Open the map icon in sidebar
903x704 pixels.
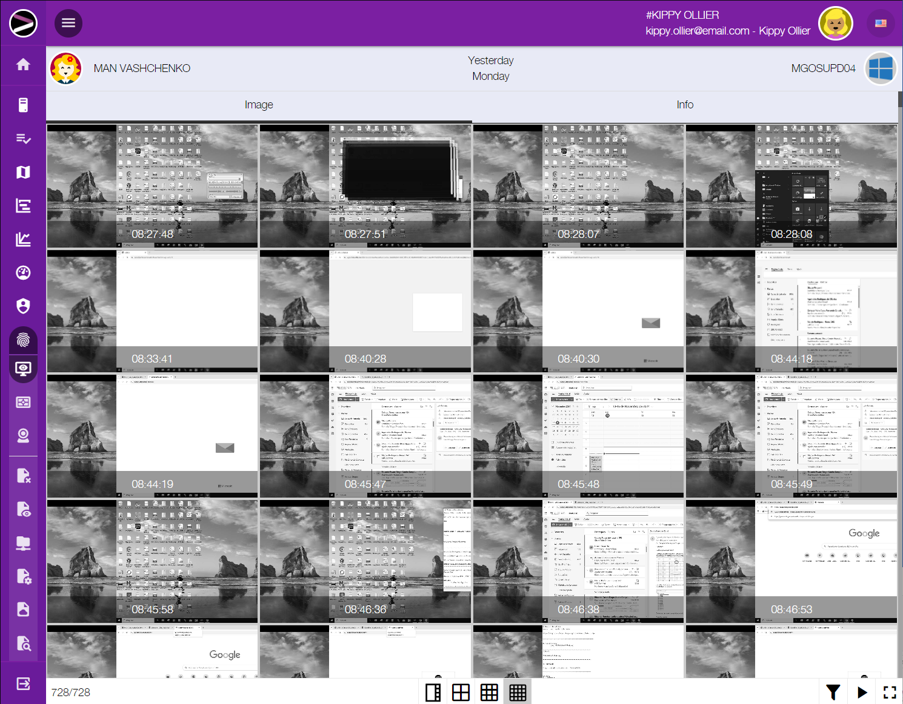point(23,173)
